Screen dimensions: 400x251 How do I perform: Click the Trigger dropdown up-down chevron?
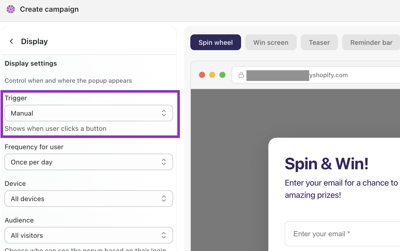pyautogui.click(x=164, y=113)
